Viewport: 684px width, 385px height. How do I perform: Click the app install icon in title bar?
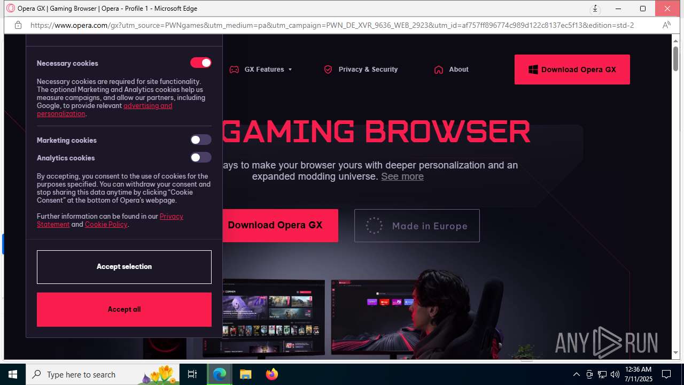tap(595, 9)
